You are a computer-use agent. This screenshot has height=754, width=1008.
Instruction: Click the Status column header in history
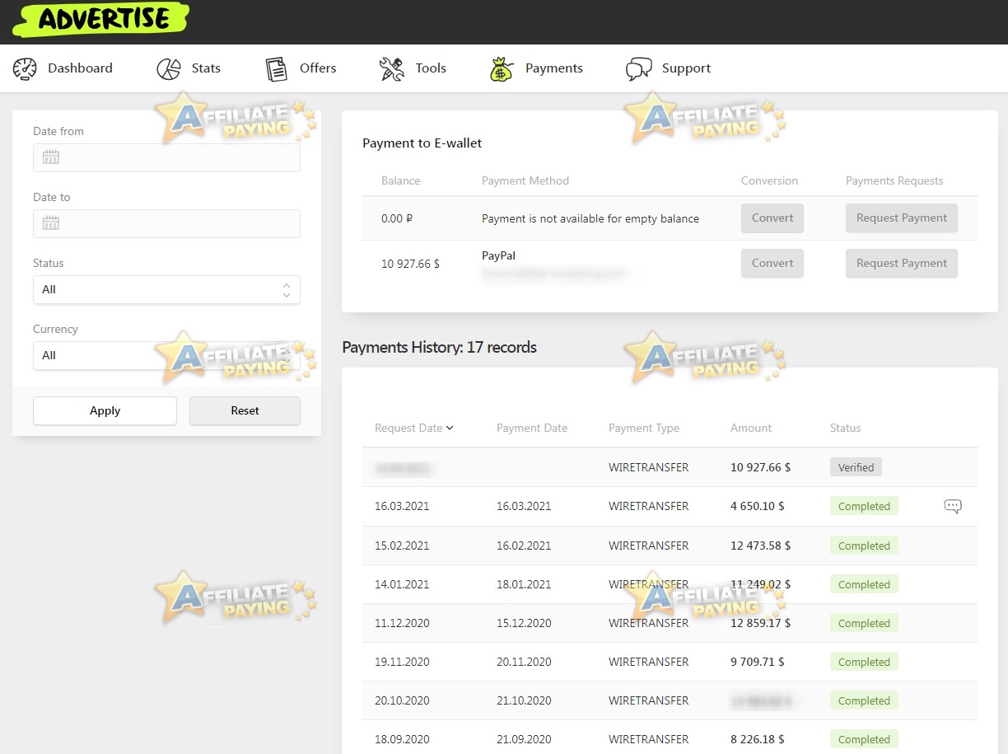tap(845, 429)
